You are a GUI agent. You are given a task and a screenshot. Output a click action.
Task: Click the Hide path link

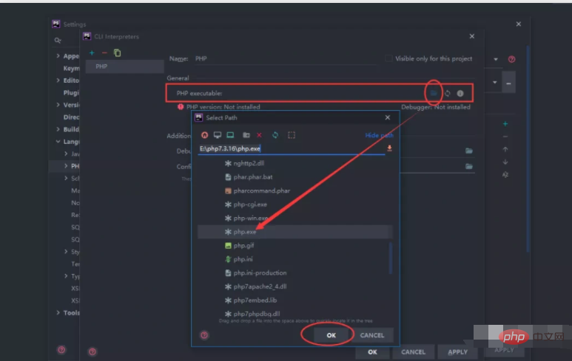coord(380,135)
